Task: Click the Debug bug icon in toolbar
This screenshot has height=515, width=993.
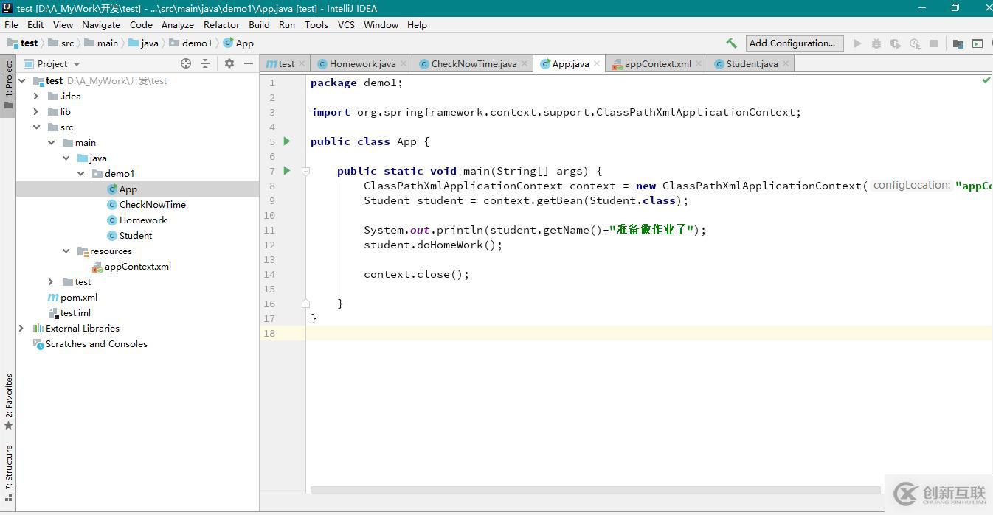Action: click(x=876, y=43)
